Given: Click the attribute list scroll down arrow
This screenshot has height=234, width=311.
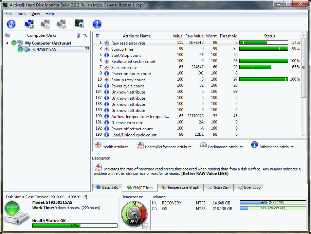Looking at the screenshot, I should pos(304,135).
